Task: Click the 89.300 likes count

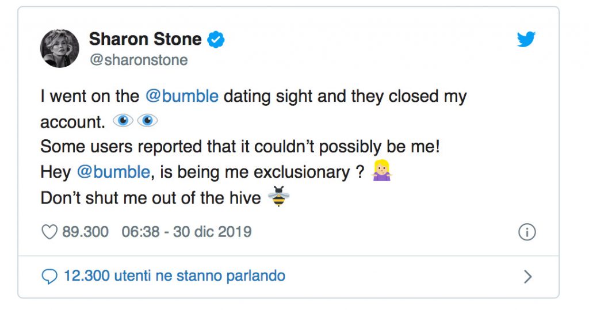Action: click(85, 232)
